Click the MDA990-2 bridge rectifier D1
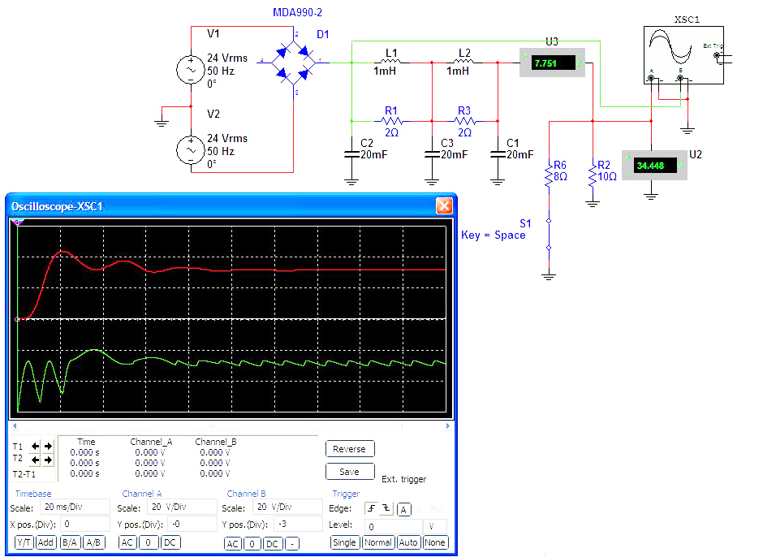The image size is (763, 557). [295, 61]
